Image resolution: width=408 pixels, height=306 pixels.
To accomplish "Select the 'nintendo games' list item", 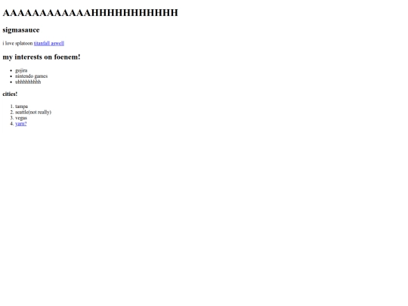I will point(31,76).
